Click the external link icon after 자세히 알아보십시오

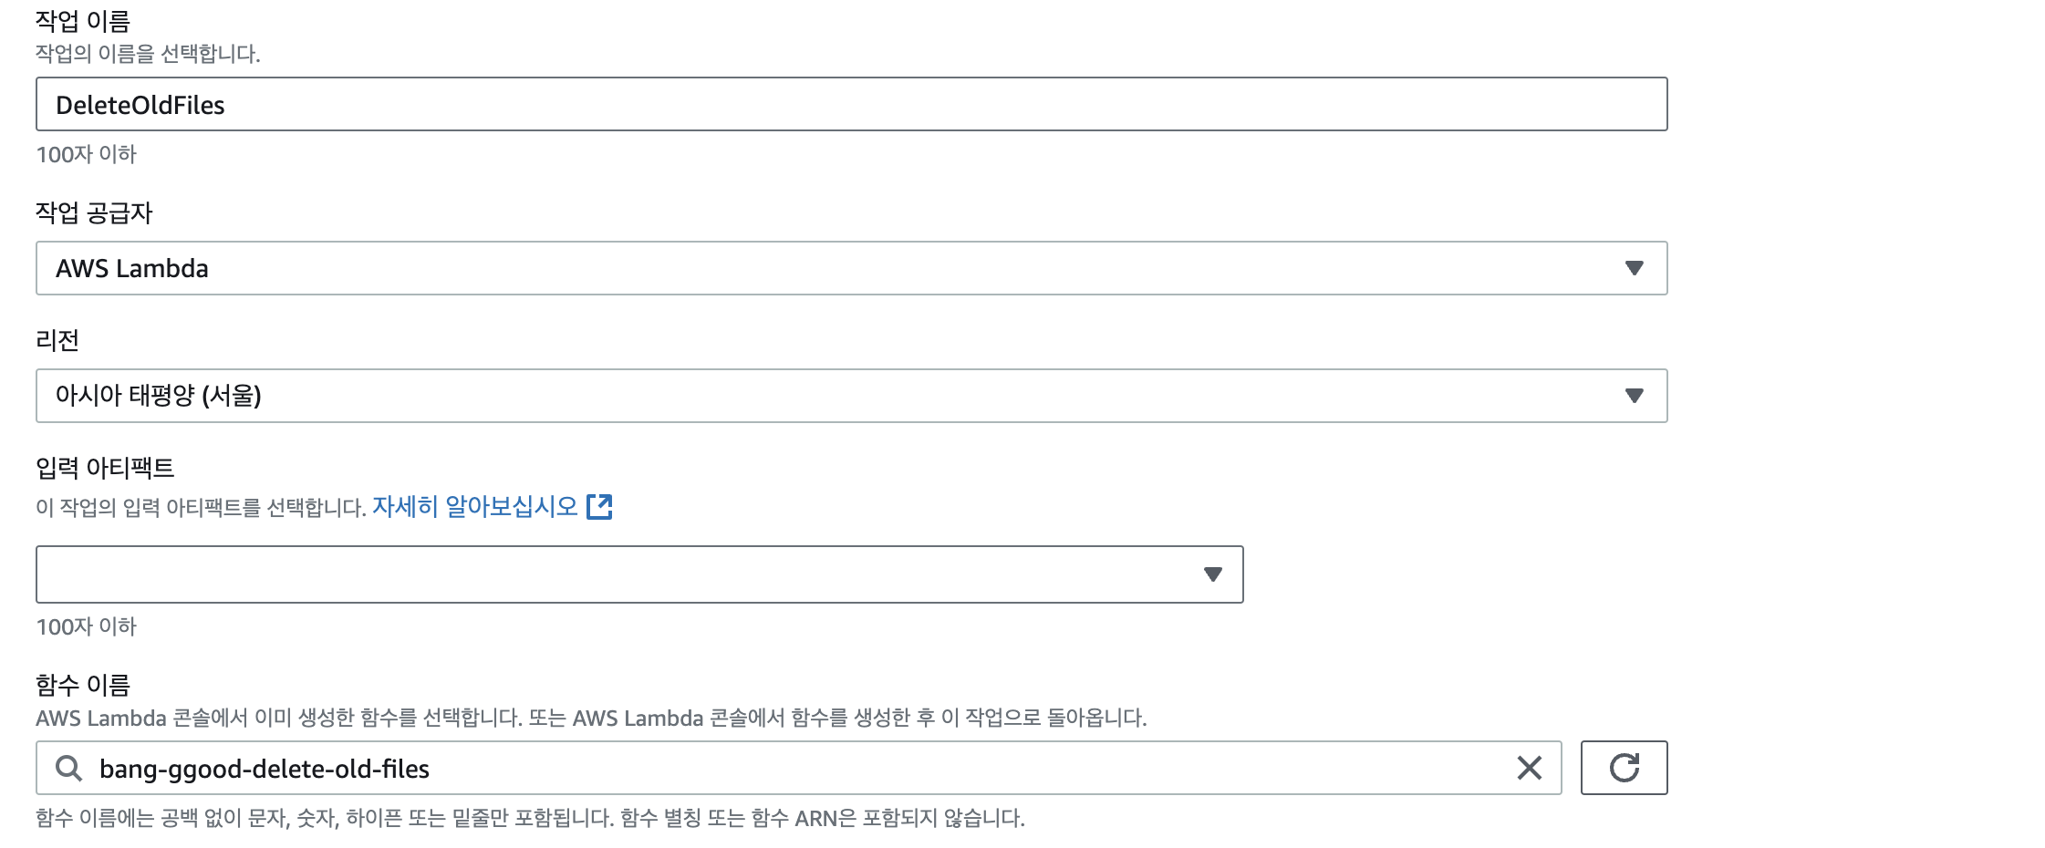point(599,507)
